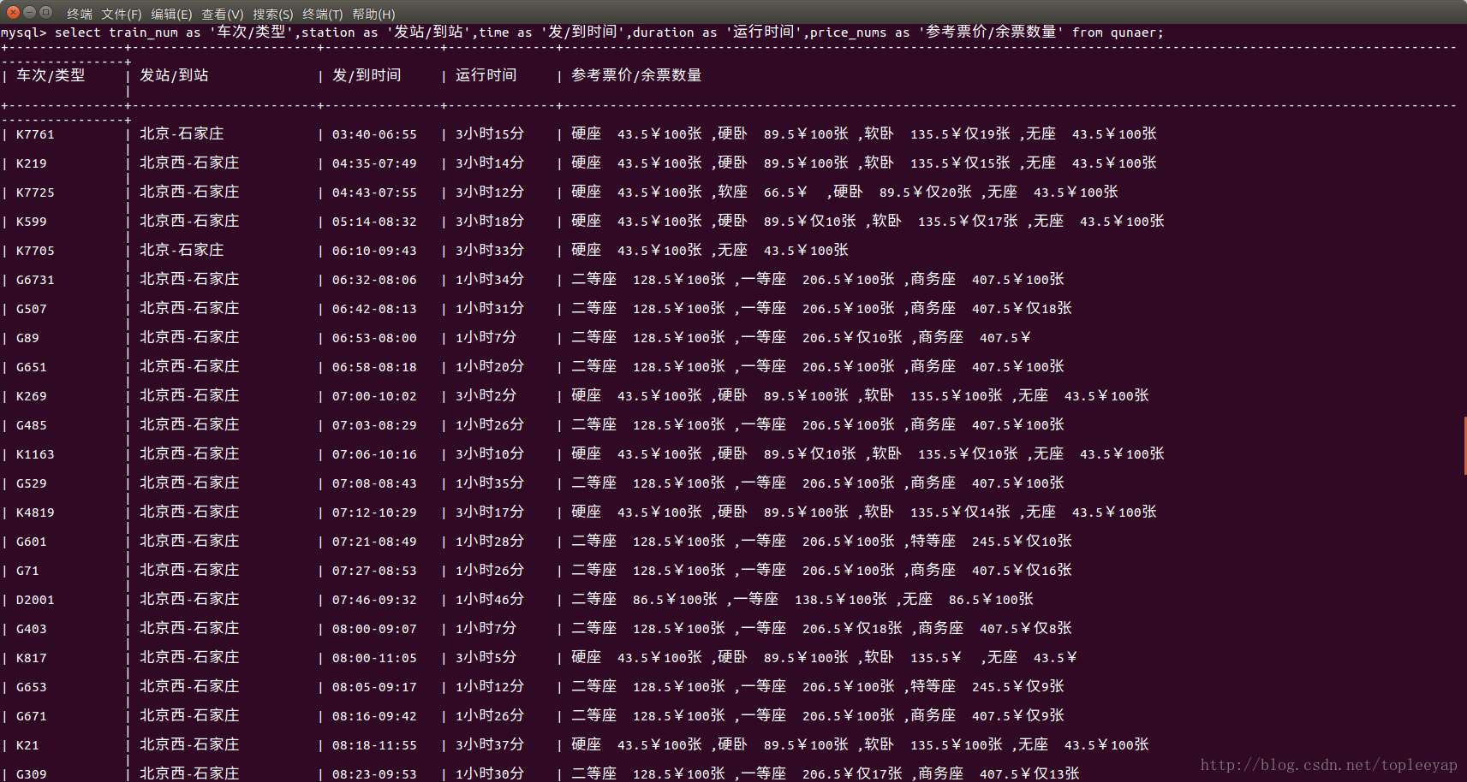This screenshot has height=782, width=1467.
Task: Click the 车次/类型 column header
Action: point(51,75)
